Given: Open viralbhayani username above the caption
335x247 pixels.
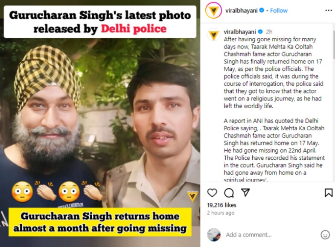Looking at the screenshot, I should point(240,32).
